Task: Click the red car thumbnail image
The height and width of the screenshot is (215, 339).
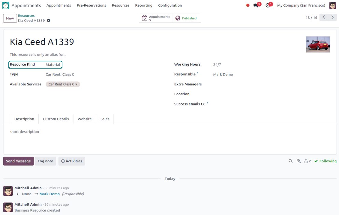Action: [x=318, y=44]
